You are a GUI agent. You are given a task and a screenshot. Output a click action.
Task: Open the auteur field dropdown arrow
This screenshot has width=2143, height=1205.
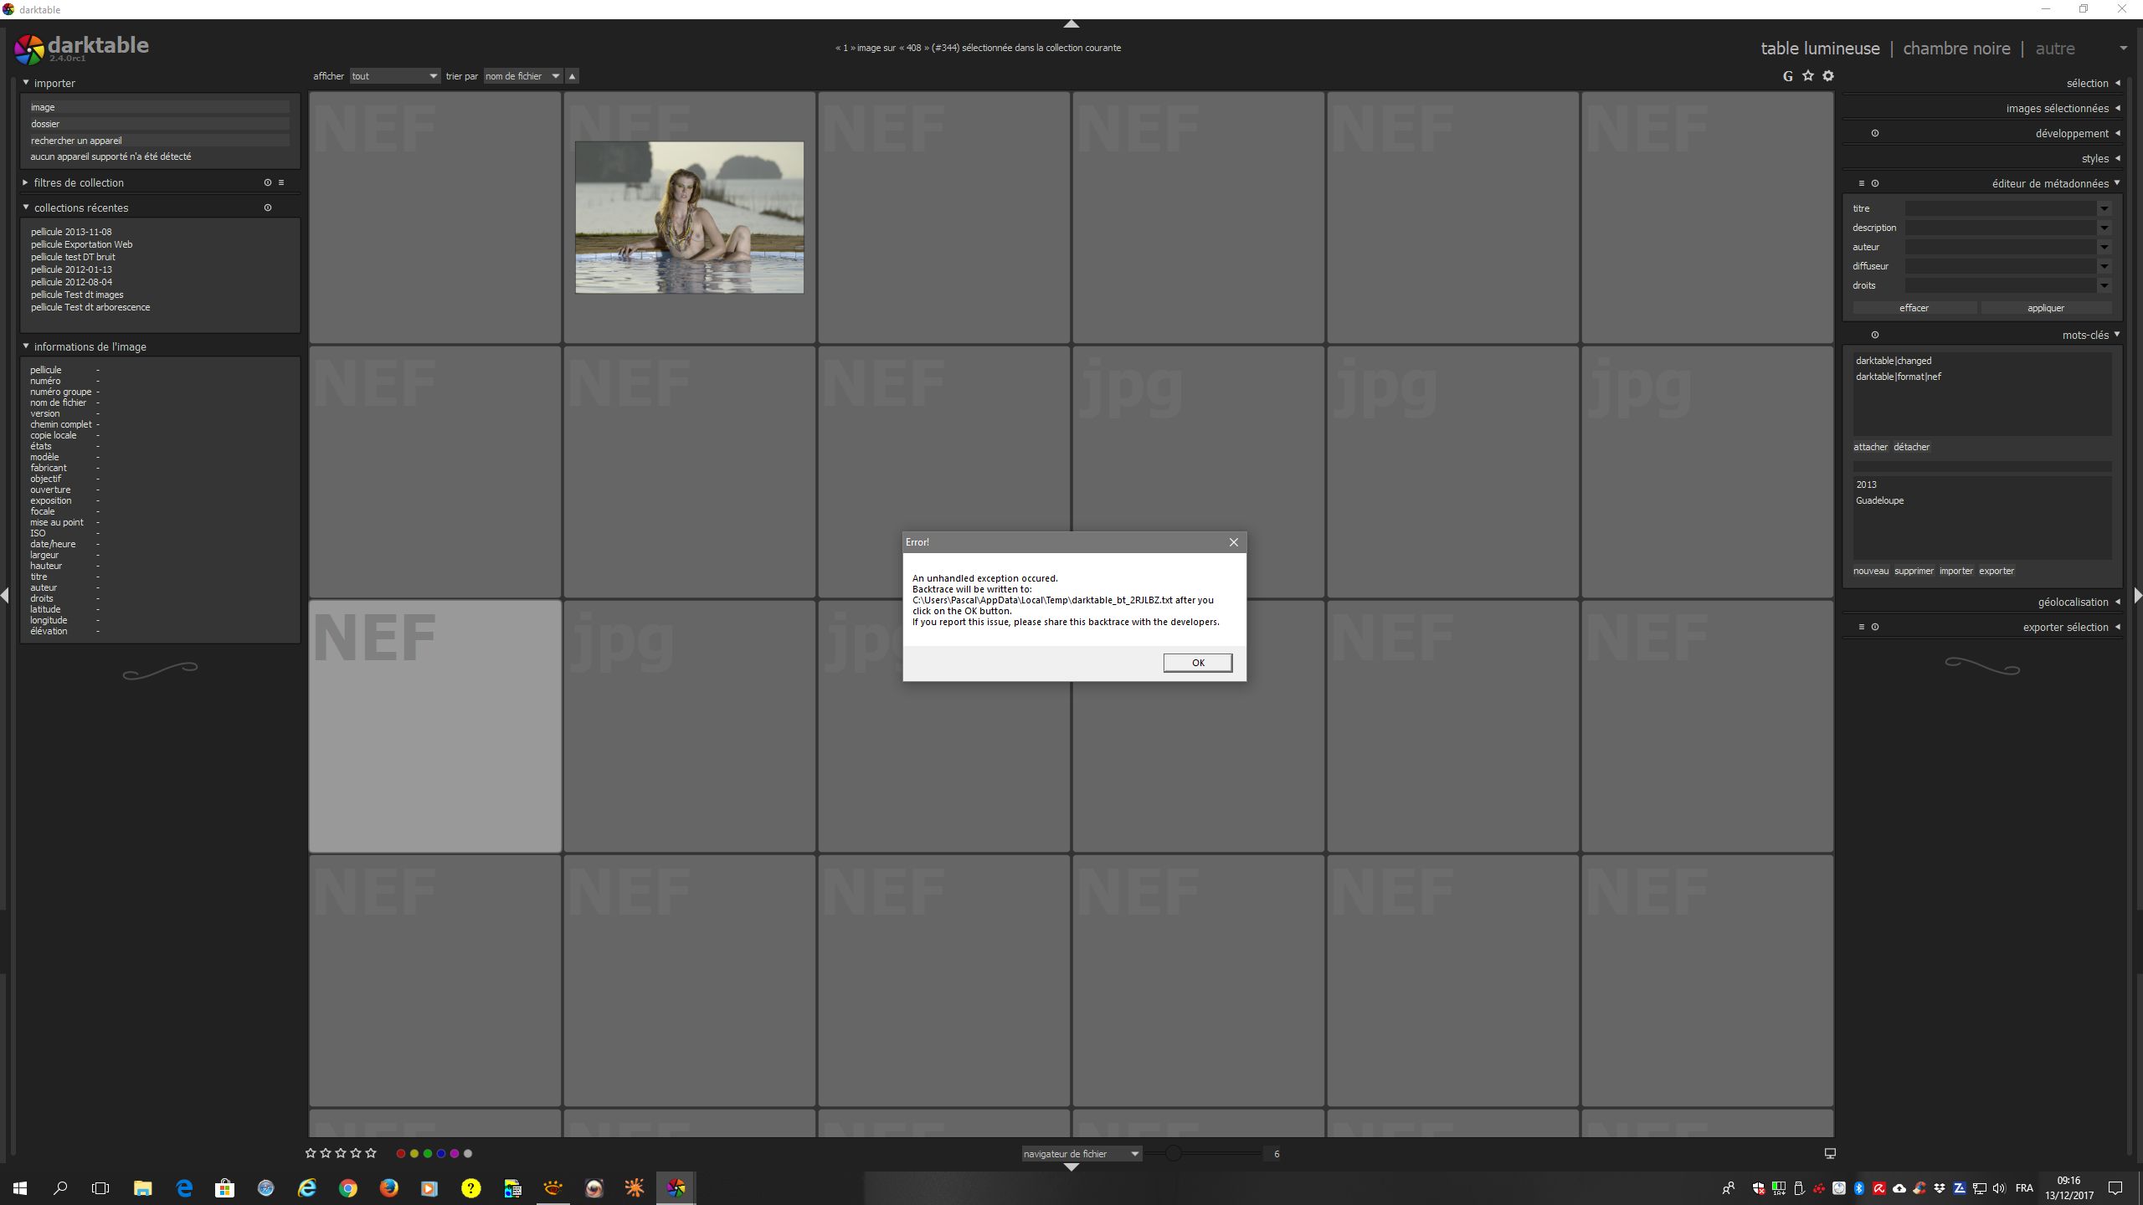[x=2104, y=247]
